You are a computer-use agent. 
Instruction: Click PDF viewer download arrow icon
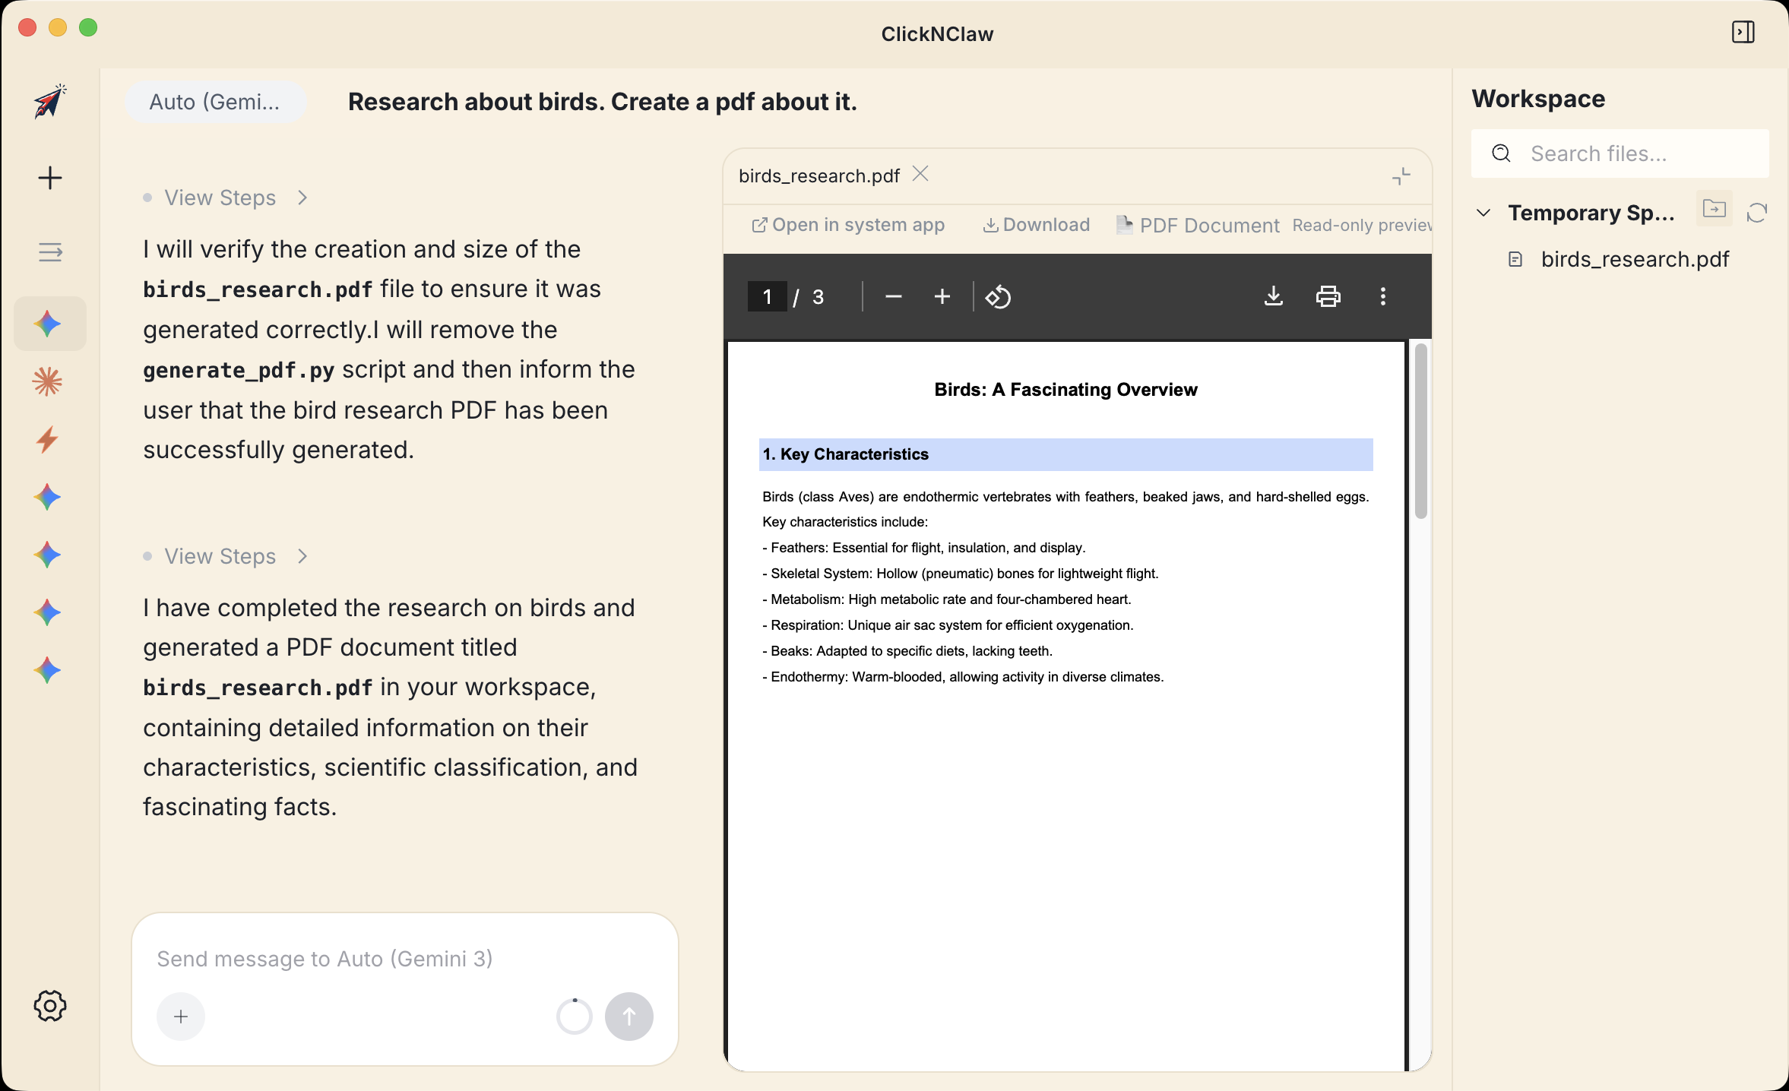coord(1273,296)
